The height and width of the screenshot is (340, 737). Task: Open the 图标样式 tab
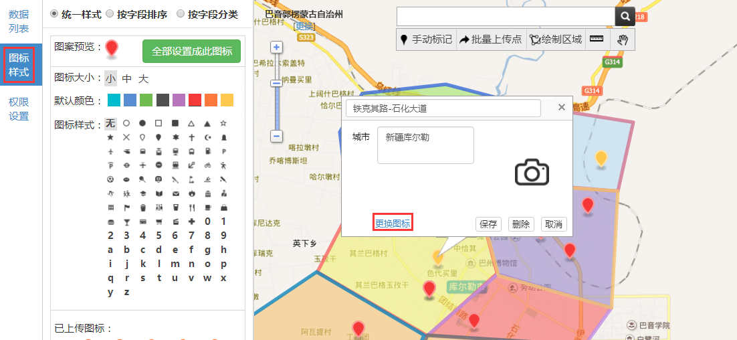click(19, 65)
